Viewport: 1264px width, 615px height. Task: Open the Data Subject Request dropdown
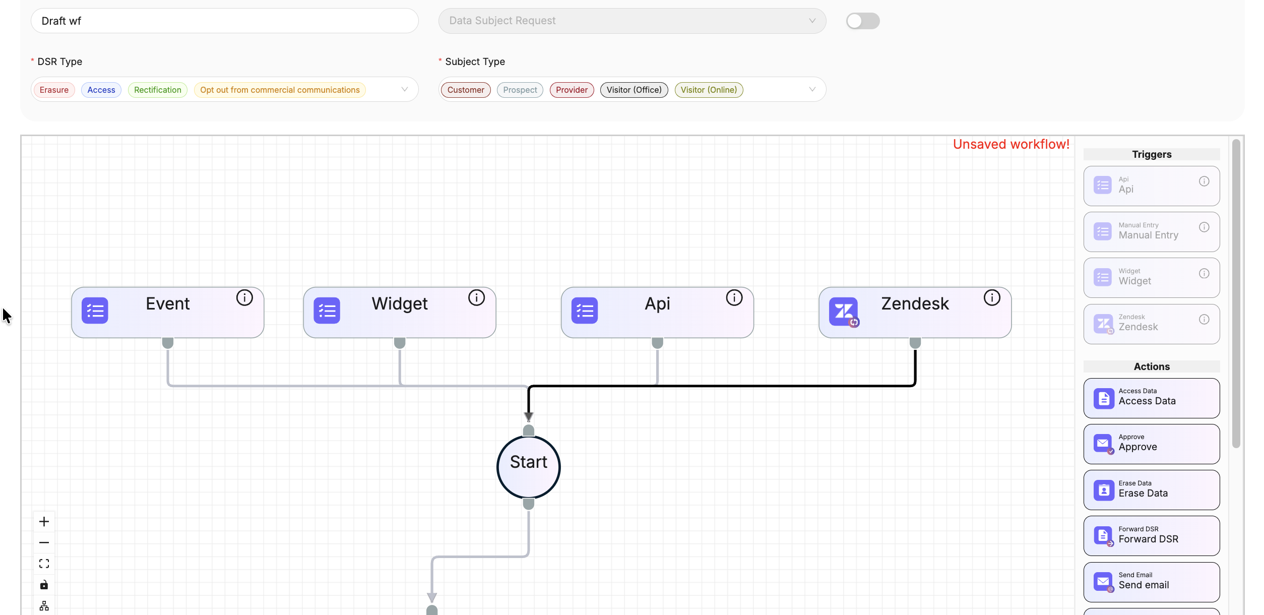(632, 21)
